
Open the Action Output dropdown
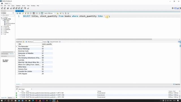pyautogui.click(x=25, y=89)
